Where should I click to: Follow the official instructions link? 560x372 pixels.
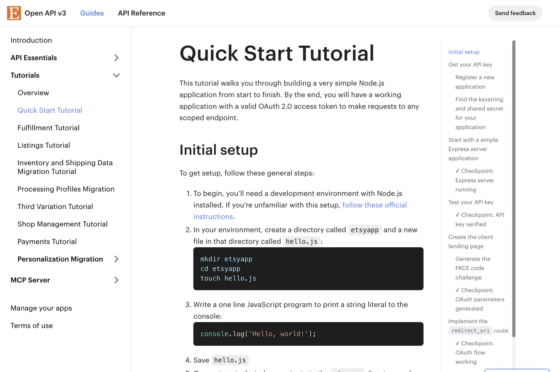point(300,211)
